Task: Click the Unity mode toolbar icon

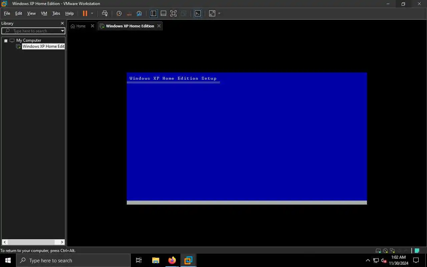Action: point(183,13)
